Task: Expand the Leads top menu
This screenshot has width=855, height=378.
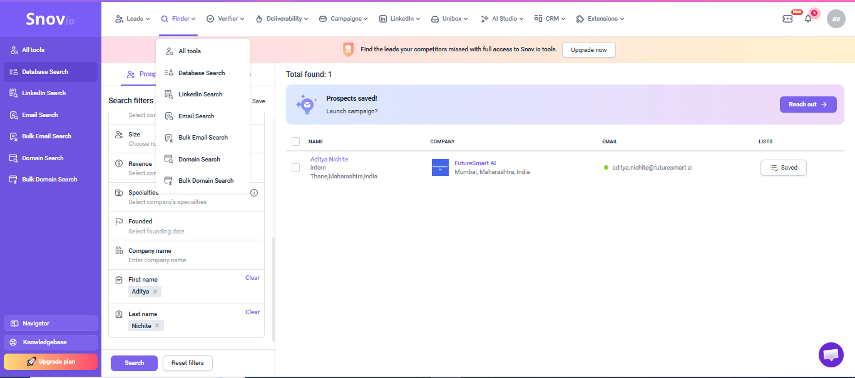Action: click(x=132, y=19)
